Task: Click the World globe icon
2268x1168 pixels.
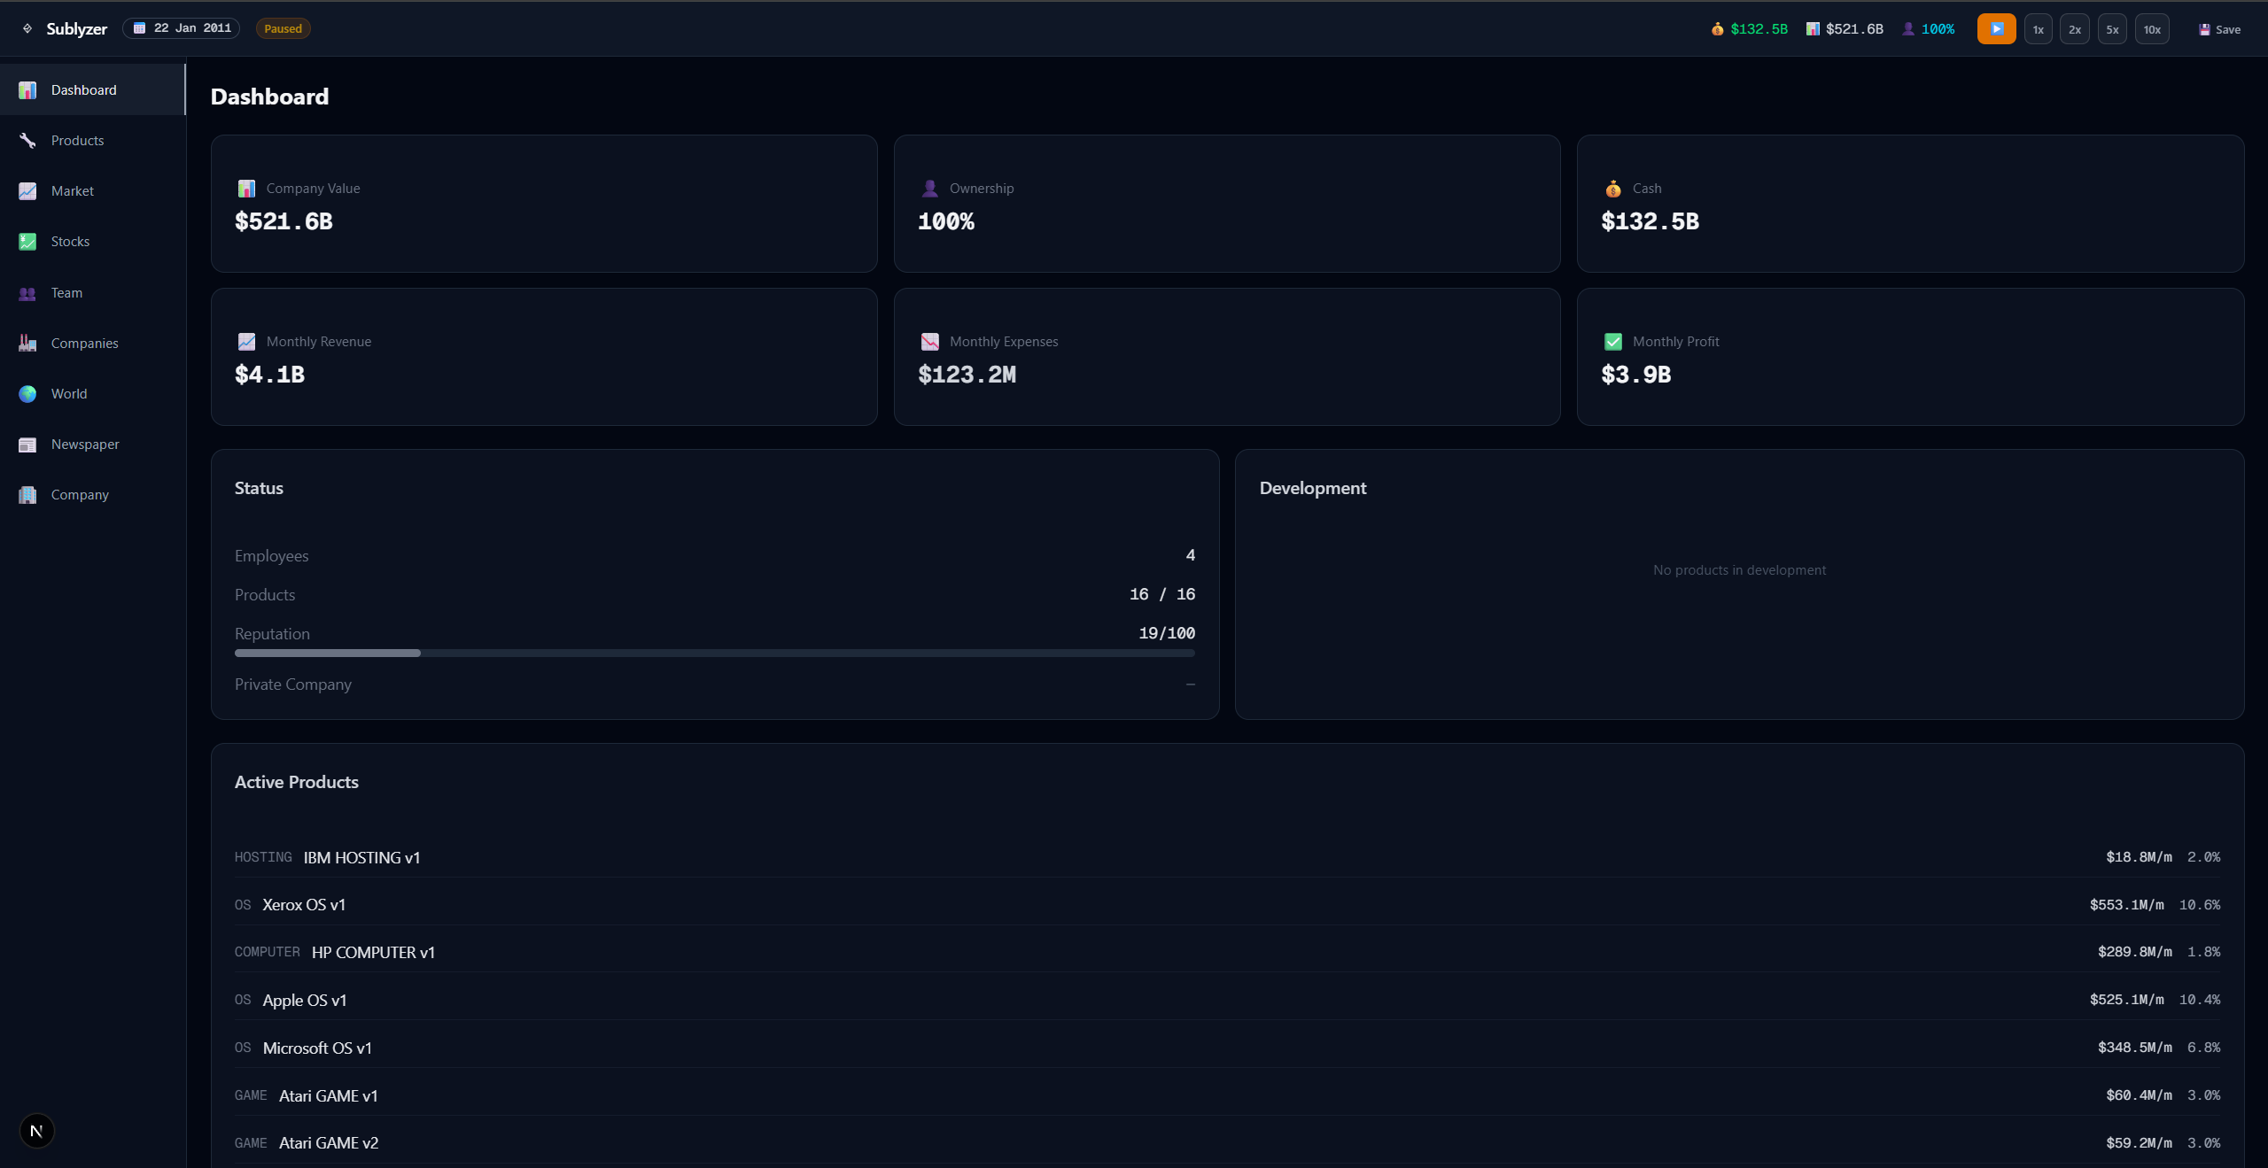Action: tap(27, 394)
